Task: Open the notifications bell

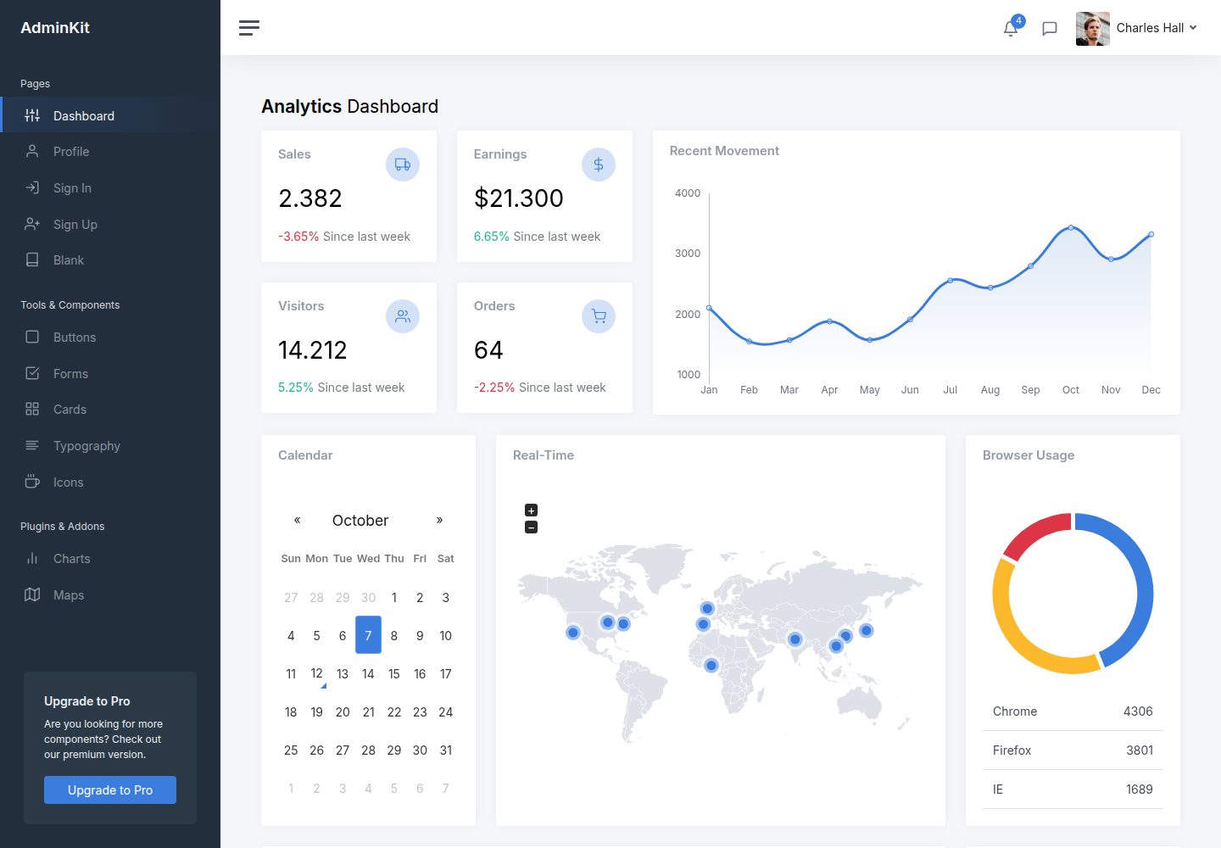Action: (x=1011, y=28)
